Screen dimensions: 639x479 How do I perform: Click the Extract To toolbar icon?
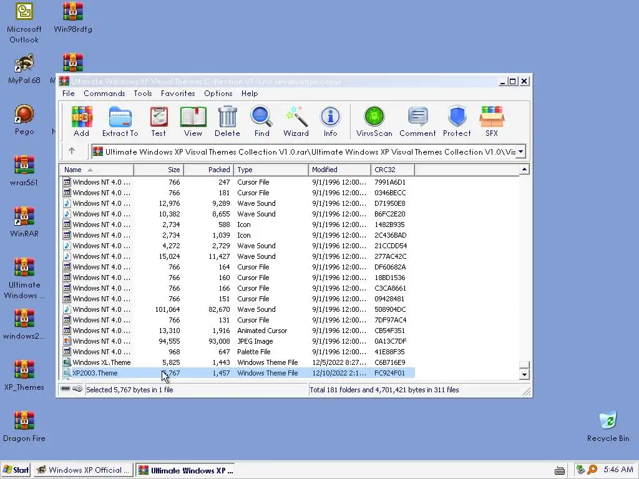[x=120, y=122]
